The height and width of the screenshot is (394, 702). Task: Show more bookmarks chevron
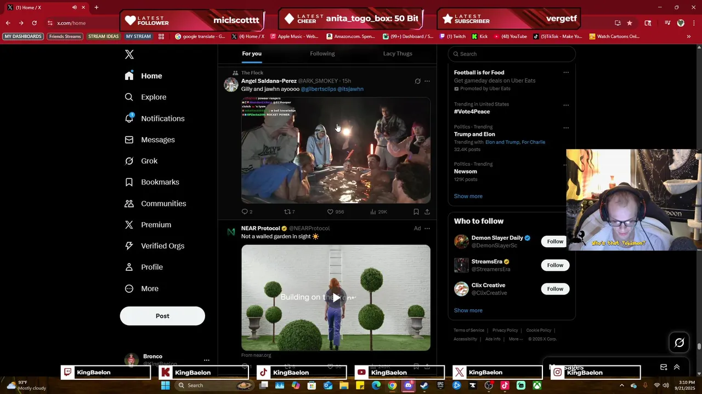tap(689, 37)
